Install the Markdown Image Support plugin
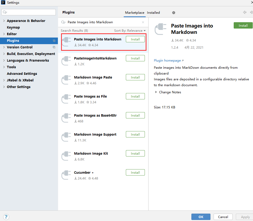This screenshot has height=221, width=253. [x=135, y=135]
